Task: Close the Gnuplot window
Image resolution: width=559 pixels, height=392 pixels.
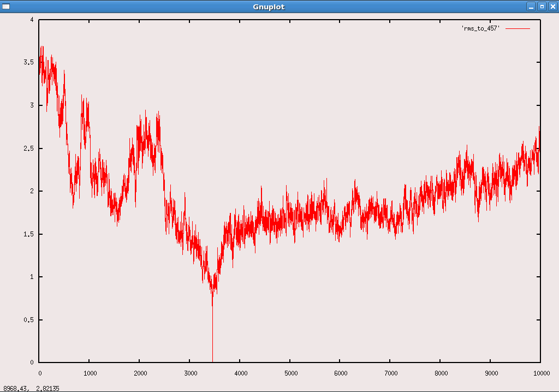Action: pos(552,7)
